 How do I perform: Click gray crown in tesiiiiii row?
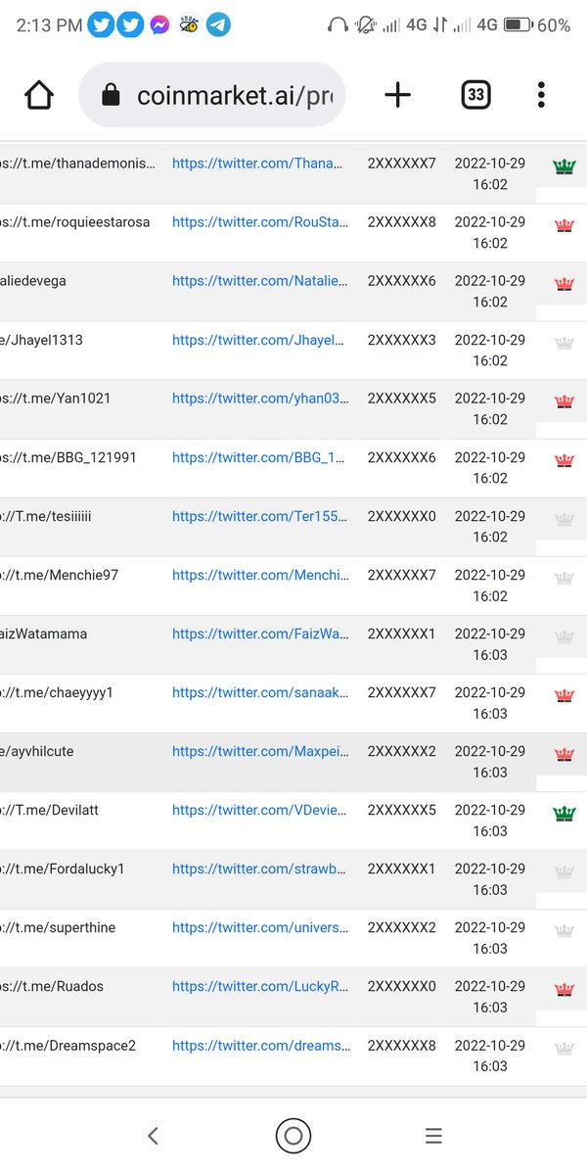coord(564,519)
